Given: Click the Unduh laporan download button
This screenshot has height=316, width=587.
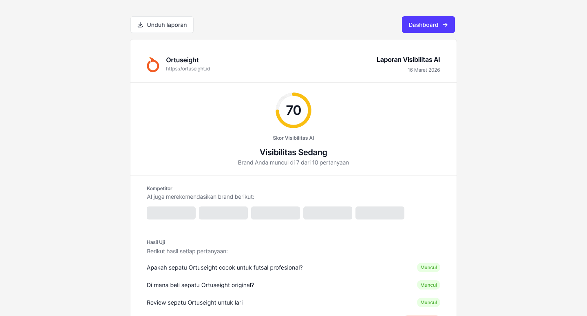Looking at the screenshot, I should point(162,25).
